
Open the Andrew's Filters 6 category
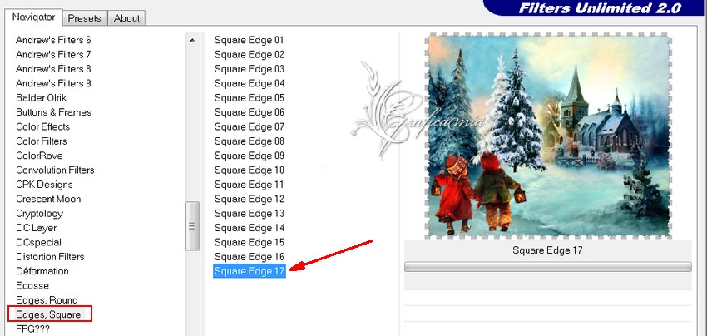(x=53, y=40)
